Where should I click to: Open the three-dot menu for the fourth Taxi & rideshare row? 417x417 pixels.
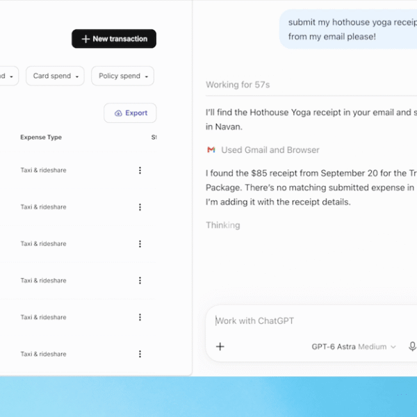[140, 281]
